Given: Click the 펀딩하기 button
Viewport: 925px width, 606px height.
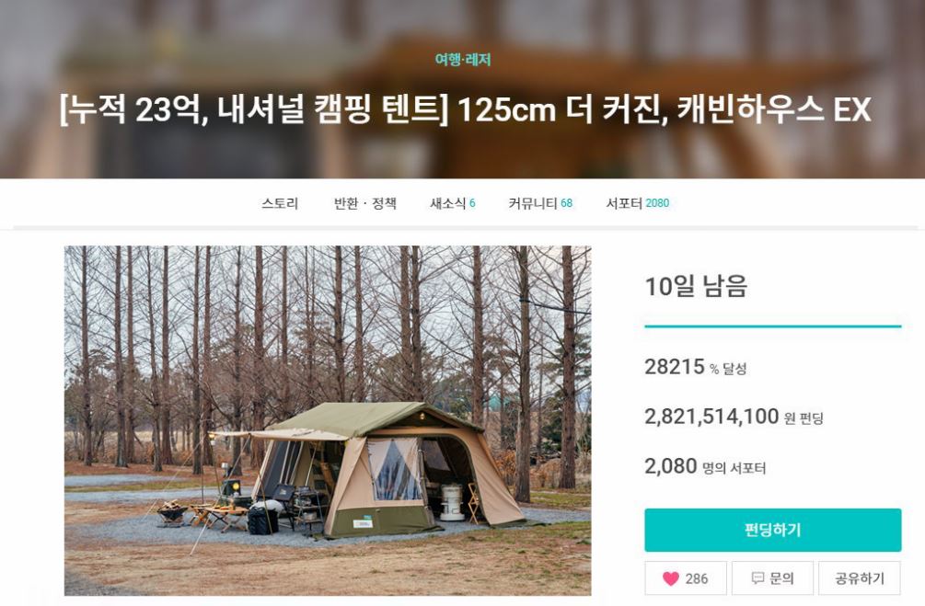Looking at the screenshot, I should point(773,530).
